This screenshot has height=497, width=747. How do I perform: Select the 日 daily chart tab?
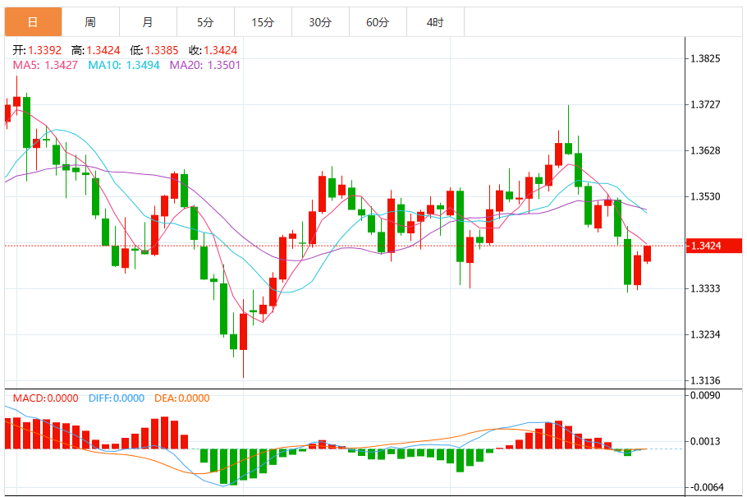tap(34, 22)
